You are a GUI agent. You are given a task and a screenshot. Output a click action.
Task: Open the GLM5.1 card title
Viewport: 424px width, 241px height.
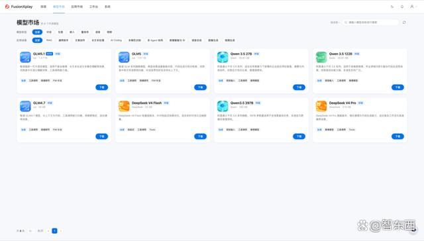(x=39, y=54)
